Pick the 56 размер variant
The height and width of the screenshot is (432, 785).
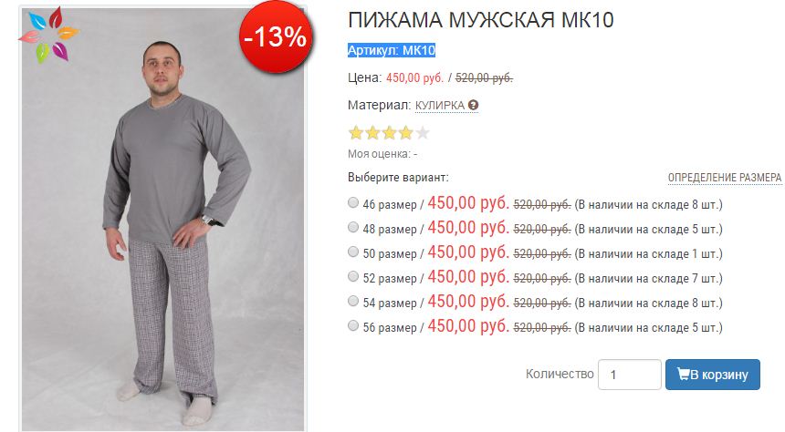tap(353, 325)
